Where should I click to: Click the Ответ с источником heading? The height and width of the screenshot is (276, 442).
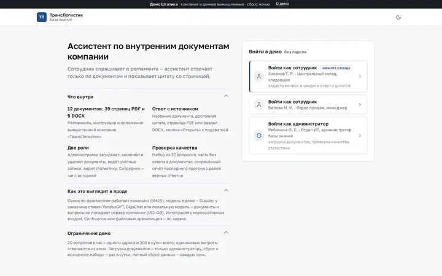pyautogui.click(x=175, y=109)
